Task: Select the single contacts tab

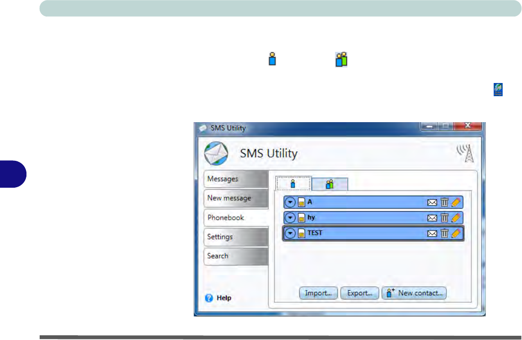Action: pyautogui.click(x=293, y=184)
